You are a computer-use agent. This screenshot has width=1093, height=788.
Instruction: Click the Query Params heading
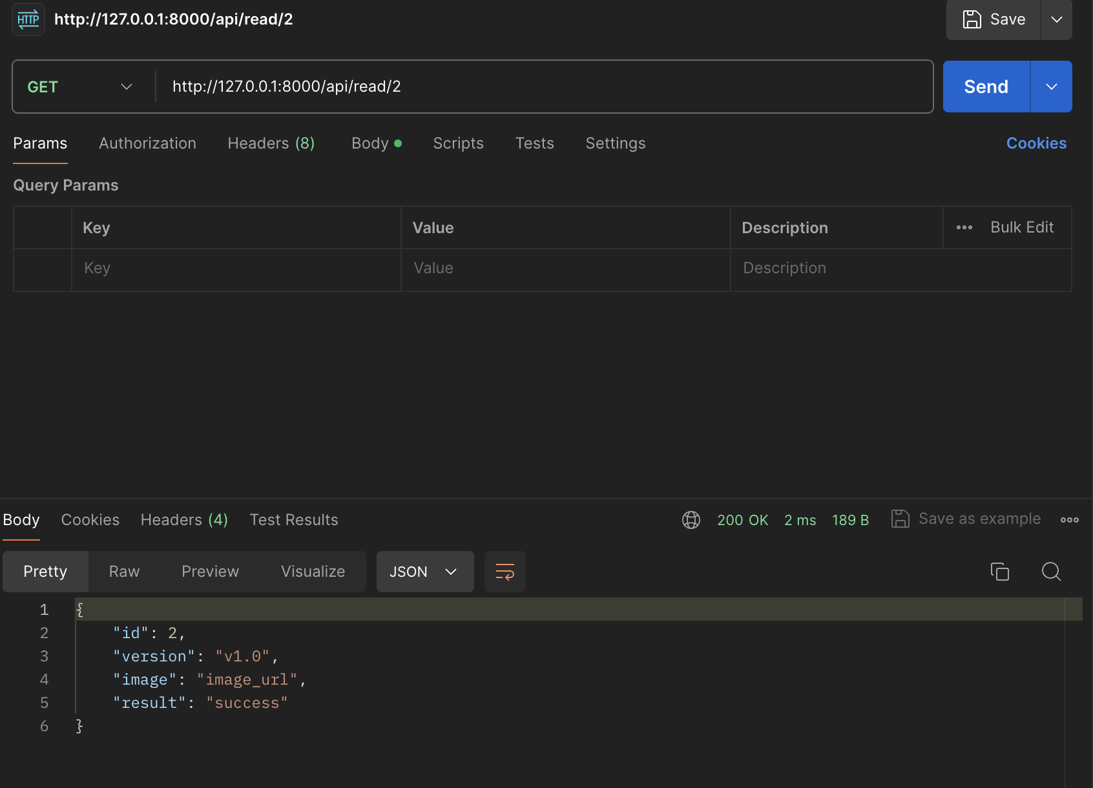pyautogui.click(x=66, y=185)
